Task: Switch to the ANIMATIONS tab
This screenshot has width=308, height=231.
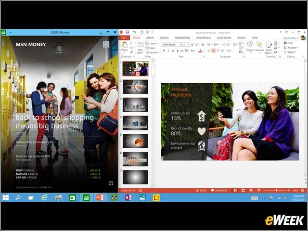Action: click(204, 38)
